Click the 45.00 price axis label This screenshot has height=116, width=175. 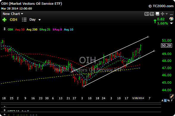(x=167, y=83)
